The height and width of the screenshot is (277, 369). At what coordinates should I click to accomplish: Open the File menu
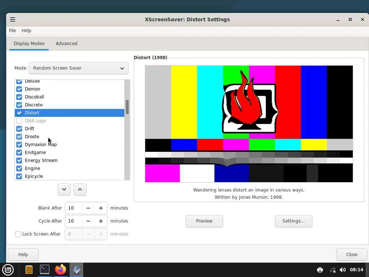(13, 30)
